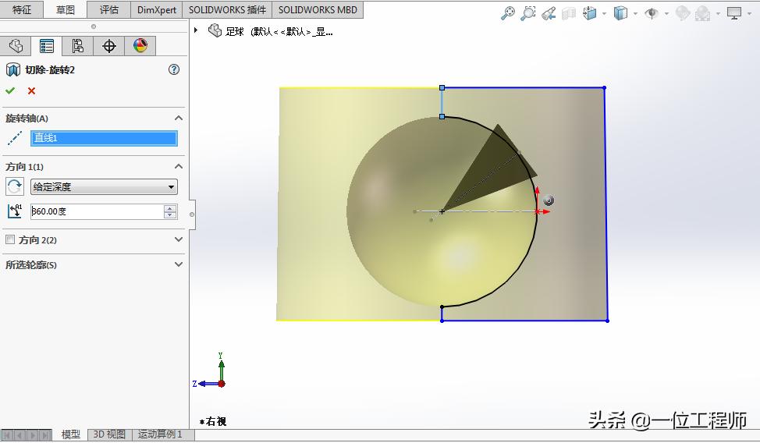Open the FeatureManager design tree tab
The height and width of the screenshot is (443, 760).
(x=16, y=46)
